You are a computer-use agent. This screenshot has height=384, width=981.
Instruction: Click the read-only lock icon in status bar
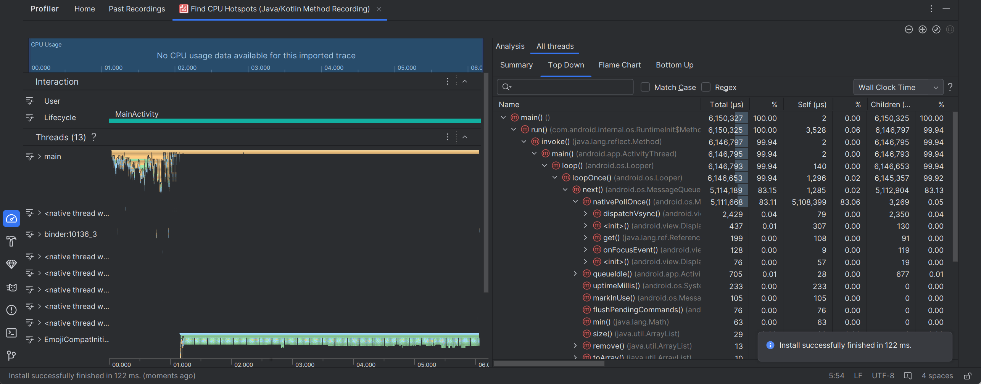(967, 376)
